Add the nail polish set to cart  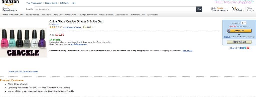[239, 31]
